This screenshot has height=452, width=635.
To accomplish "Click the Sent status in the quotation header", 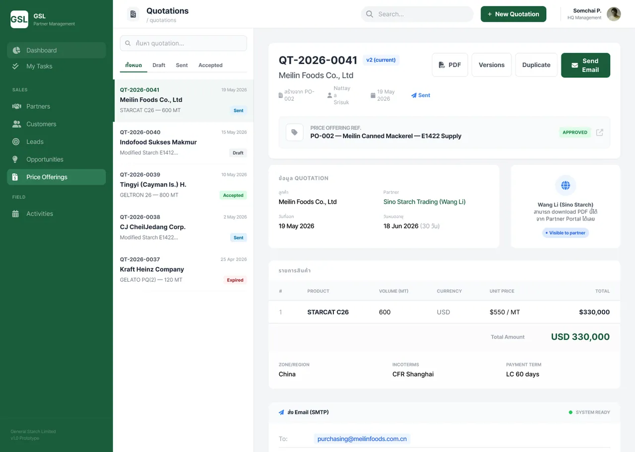I will [x=421, y=95].
